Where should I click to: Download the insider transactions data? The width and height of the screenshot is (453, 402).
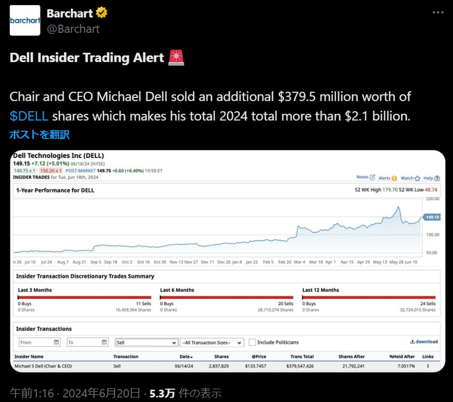point(424,342)
